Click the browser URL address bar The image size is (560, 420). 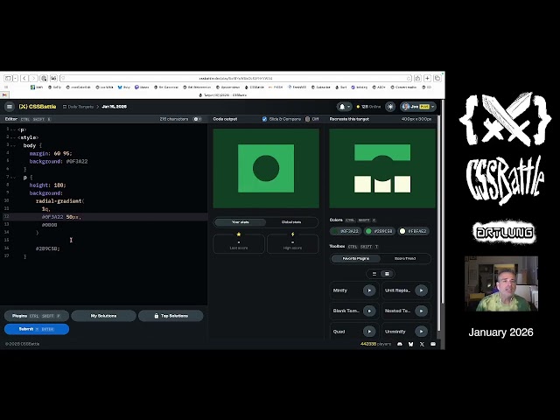235,78
